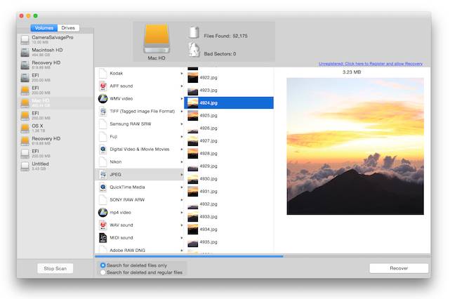Click the highlighted Mac HD sidebar icon
450x299 pixels.
25,102
